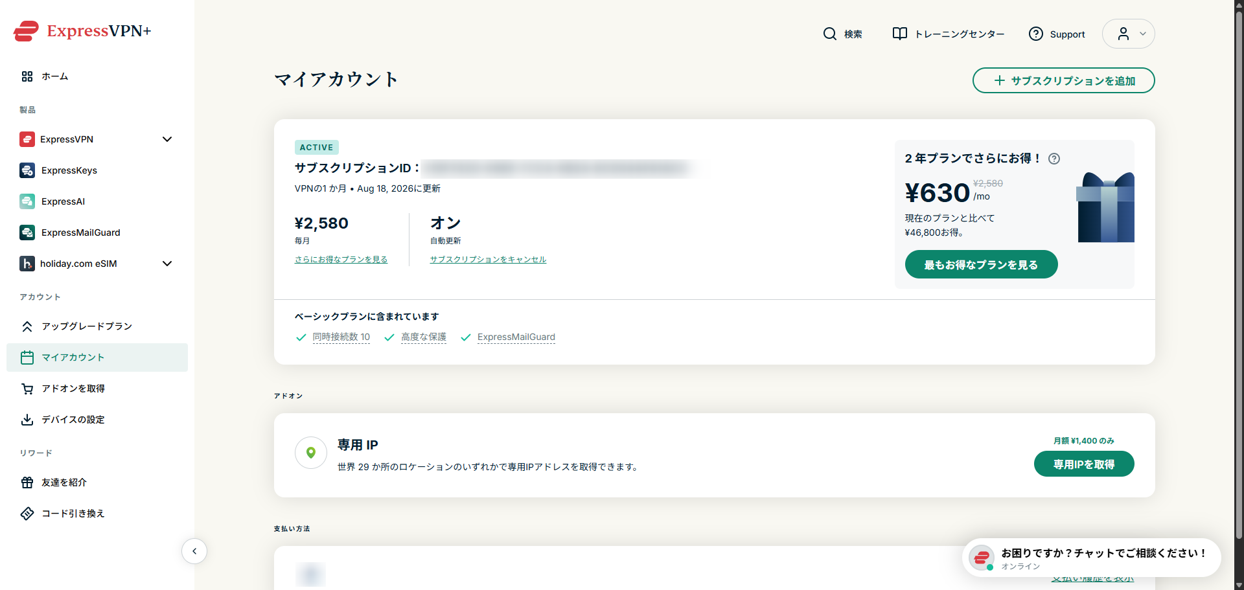Screen dimensions: 1244x590
Task: Click the ExpressVPN product icon
Action: click(x=27, y=139)
